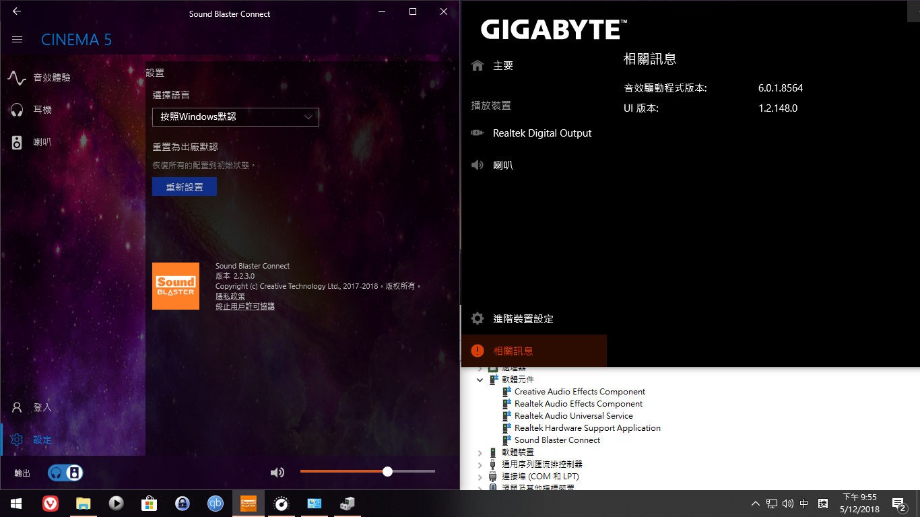Image resolution: width=920 pixels, height=517 pixels.
Task: Toggle the 輸出 headphone/speaker output switch
Action: coord(65,473)
